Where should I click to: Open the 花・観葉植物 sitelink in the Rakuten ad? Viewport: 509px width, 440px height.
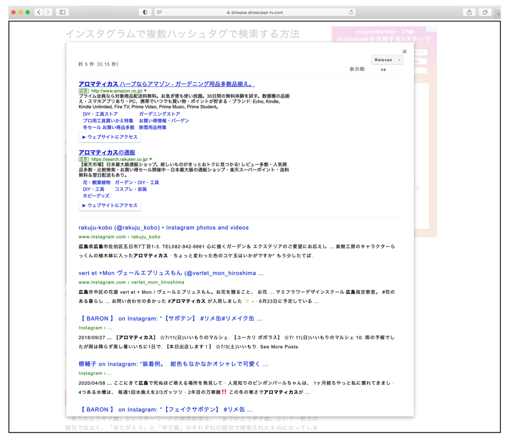click(x=96, y=182)
